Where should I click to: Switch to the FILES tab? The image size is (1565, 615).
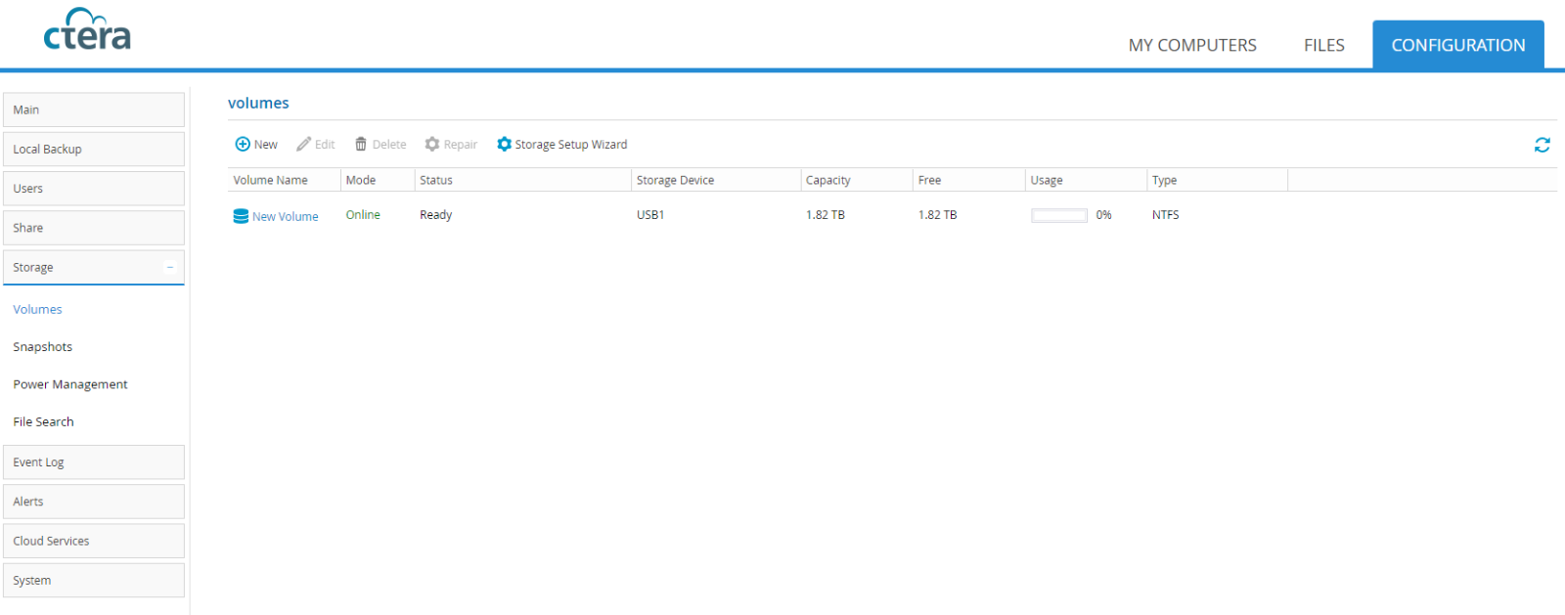1324,45
